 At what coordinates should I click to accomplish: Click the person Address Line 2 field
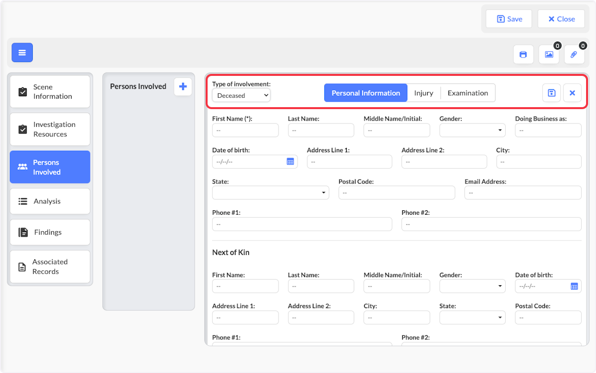445,162
